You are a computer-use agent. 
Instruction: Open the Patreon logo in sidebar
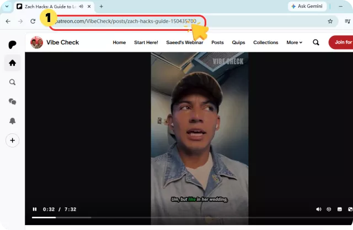coord(12,45)
